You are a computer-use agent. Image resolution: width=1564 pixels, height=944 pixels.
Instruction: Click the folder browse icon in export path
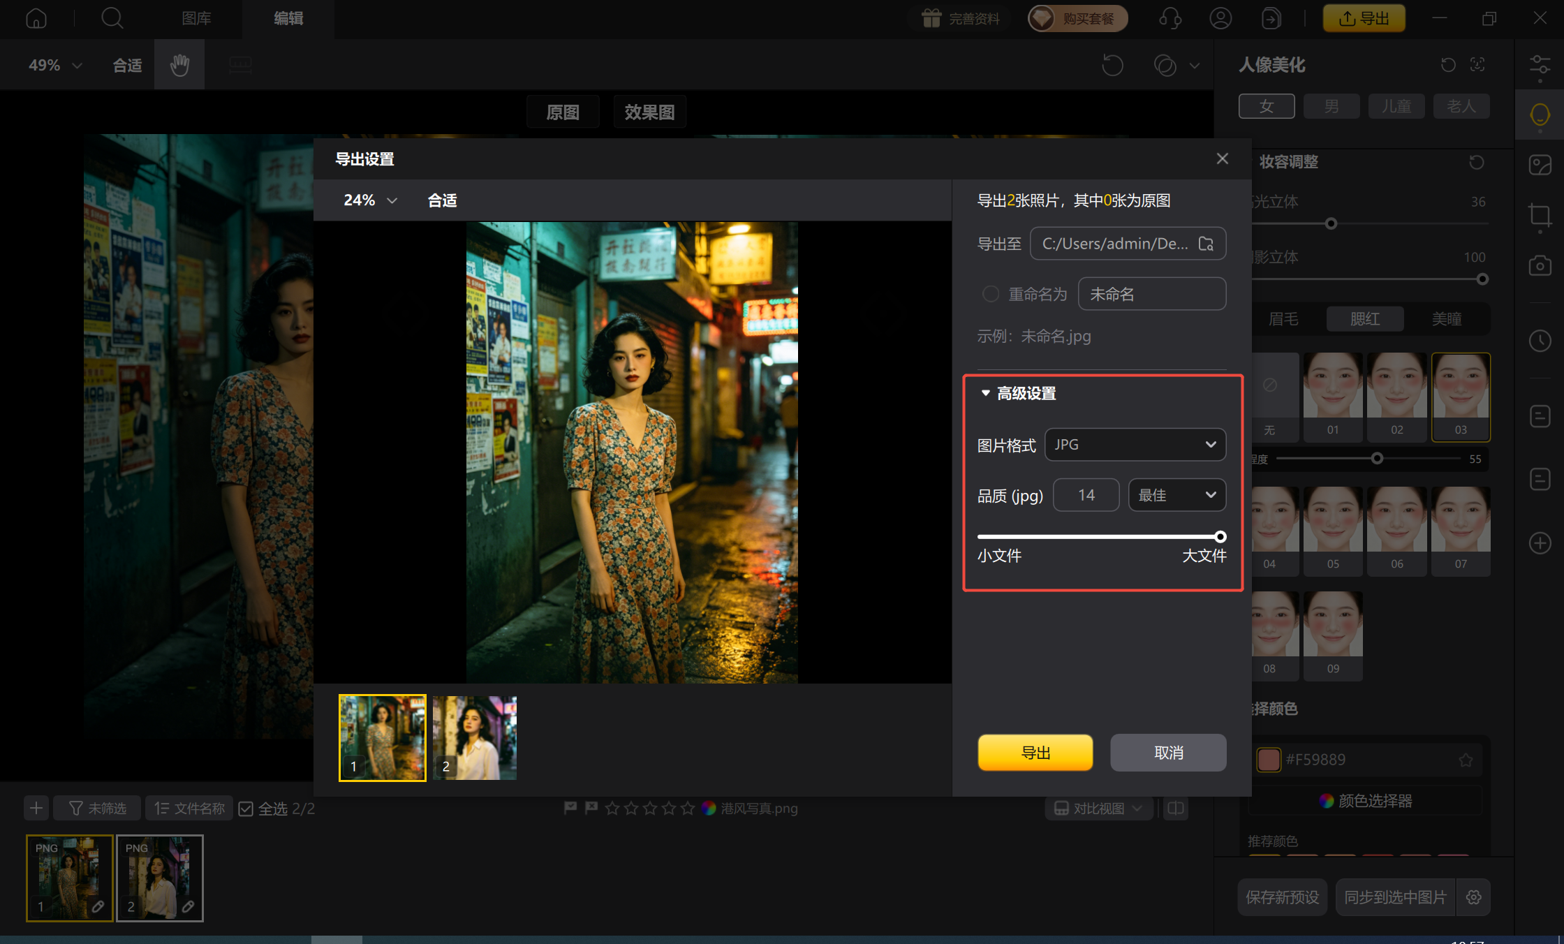tap(1206, 244)
